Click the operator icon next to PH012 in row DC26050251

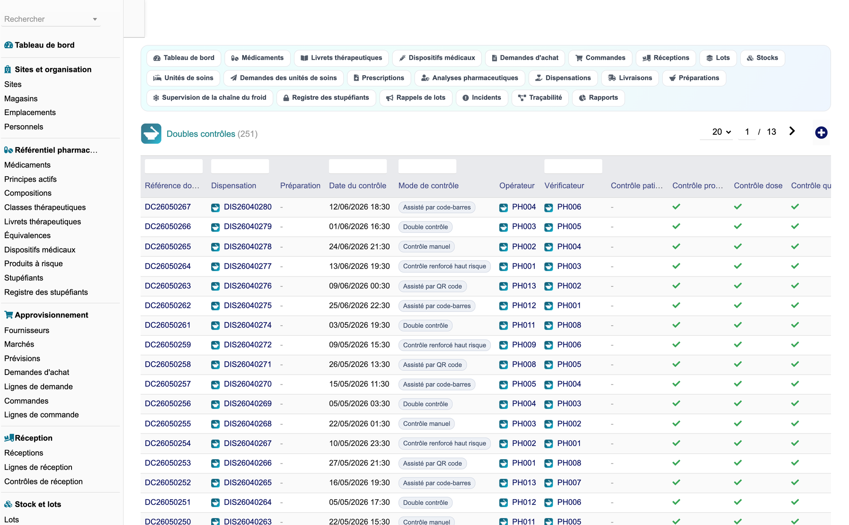click(x=503, y=503)
